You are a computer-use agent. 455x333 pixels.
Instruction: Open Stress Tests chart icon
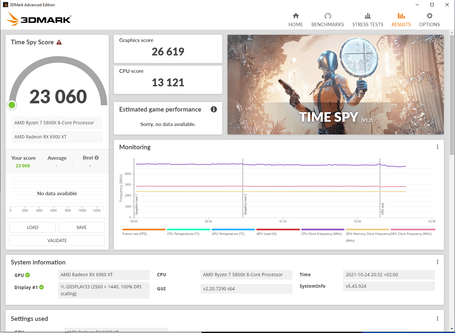coord(368,16)
